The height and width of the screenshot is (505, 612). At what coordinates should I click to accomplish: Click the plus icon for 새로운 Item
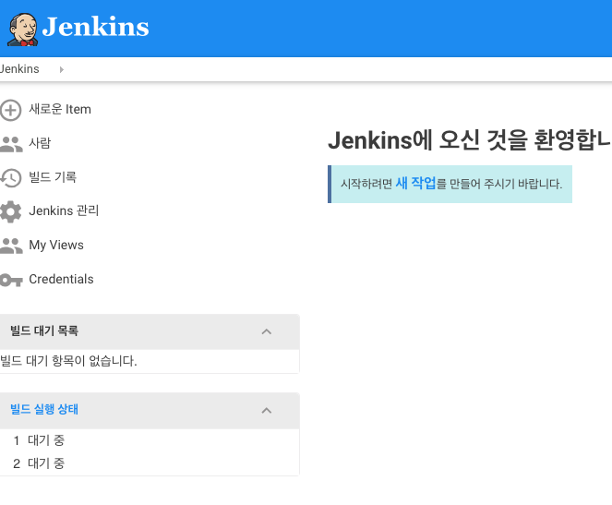point(10,111)
